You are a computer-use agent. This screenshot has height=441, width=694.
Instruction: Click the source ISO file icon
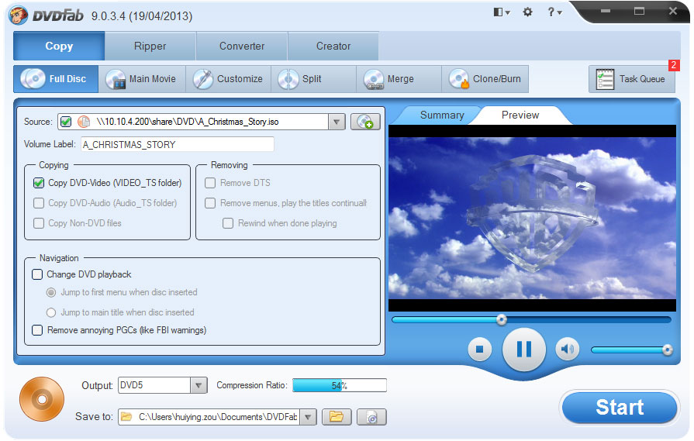click(84, 122)
